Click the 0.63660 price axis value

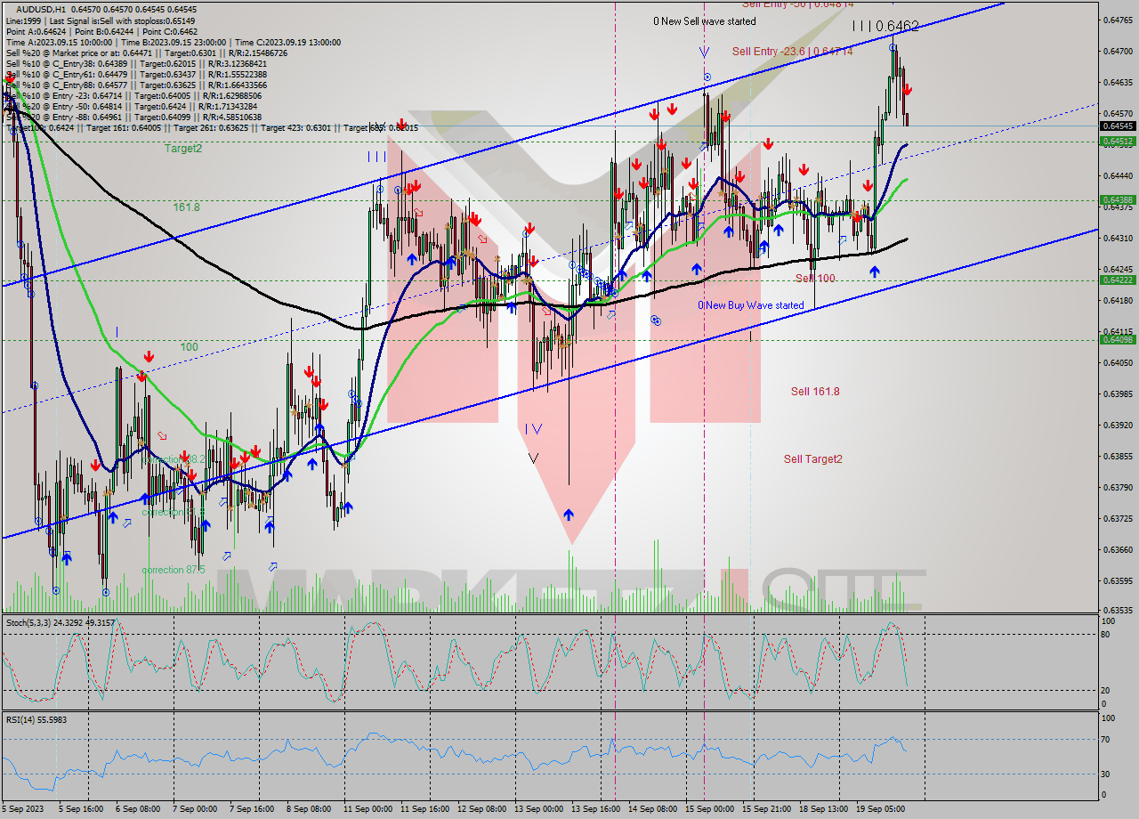[1119, 549]
